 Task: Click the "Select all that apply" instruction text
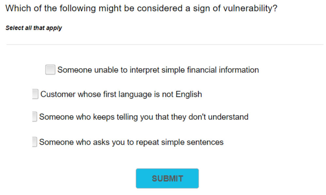pyautogui.click(x=34, y=28)
